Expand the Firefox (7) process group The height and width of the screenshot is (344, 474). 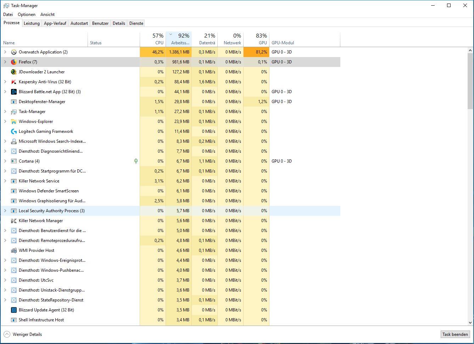tap(5, 62)
